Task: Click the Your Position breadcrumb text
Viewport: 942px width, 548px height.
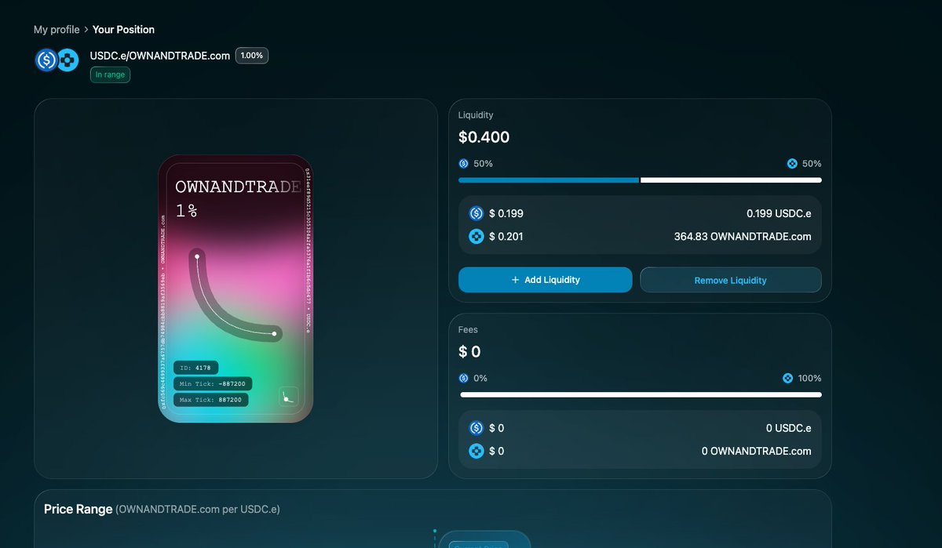Action: pyautogui.click(x=123, y=30)
